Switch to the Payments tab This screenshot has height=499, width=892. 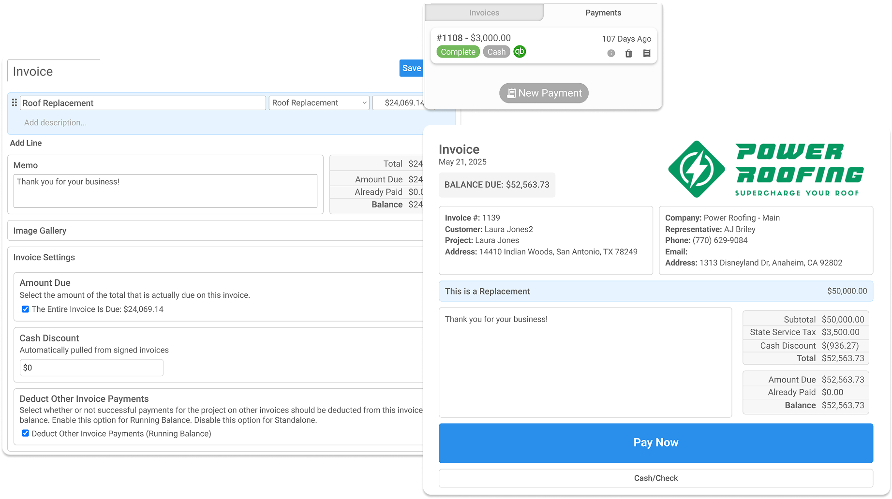click(603, 13)
